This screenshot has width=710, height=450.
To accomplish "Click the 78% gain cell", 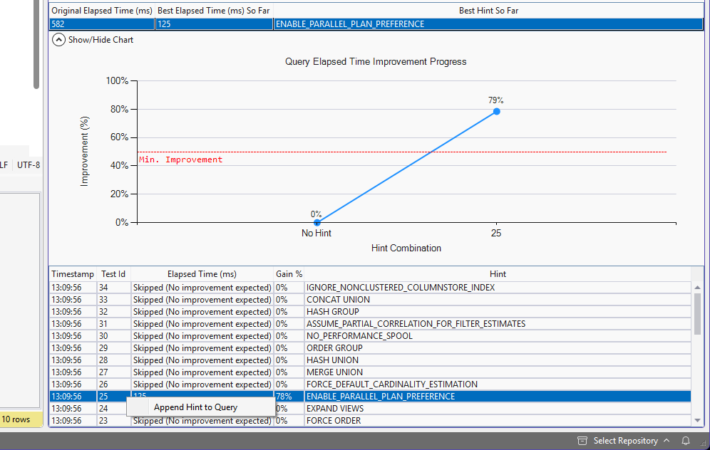I will click(289, 397).
